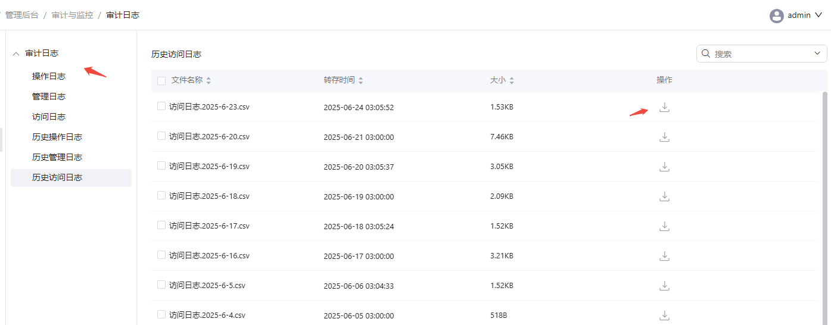Download the 2.09KB 访问日志.2025-6-18.csv file
The height and width of the screenshot is (325, 831).
665,196
